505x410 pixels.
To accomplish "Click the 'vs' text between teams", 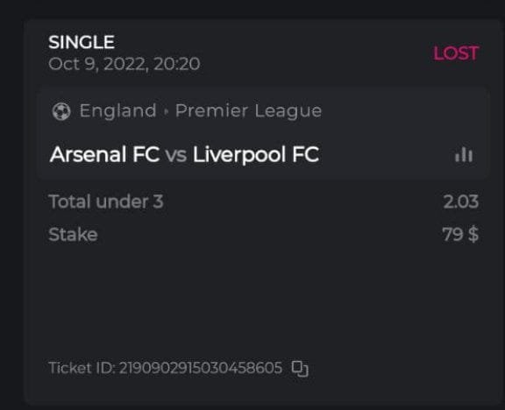I will click(176, 155).
